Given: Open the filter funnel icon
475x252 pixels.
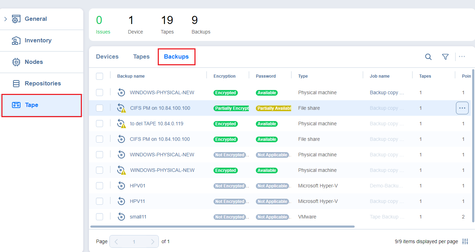Looking at the screenshot, I should (x=445, y=57).
